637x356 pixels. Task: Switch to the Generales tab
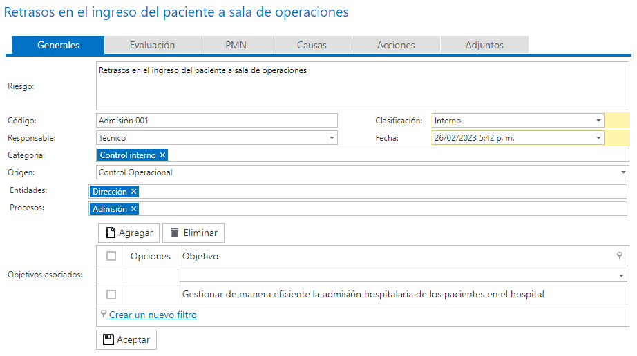[58, 45]
